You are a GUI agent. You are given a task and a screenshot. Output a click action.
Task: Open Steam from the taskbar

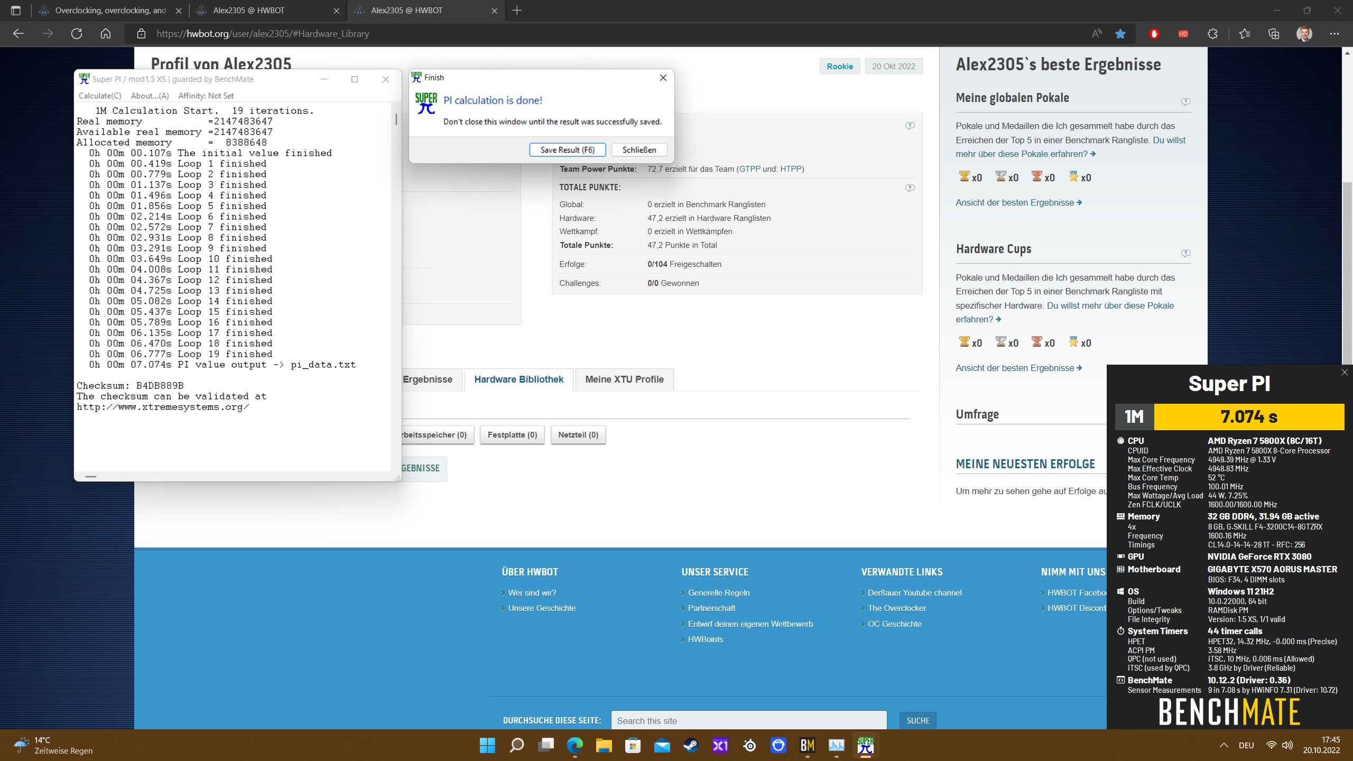tap(691, 746)
